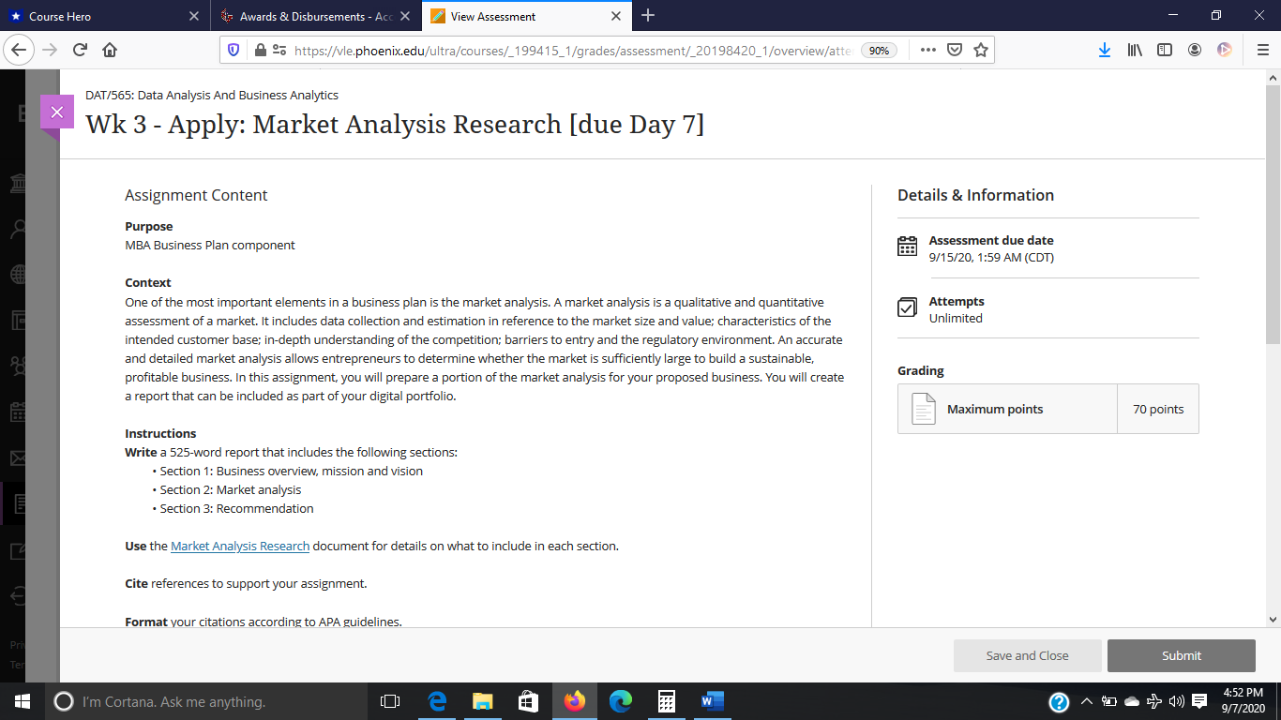1281x720 pixels.
Task: Open File Explorer from the taskbar
Action: (x=483, y=701)
